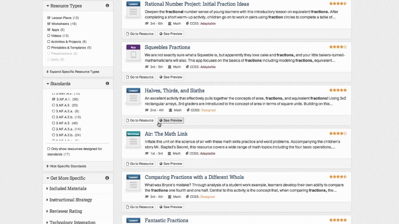
Task: Expand Specific Resource Types
Action: [x=74, y=72]
